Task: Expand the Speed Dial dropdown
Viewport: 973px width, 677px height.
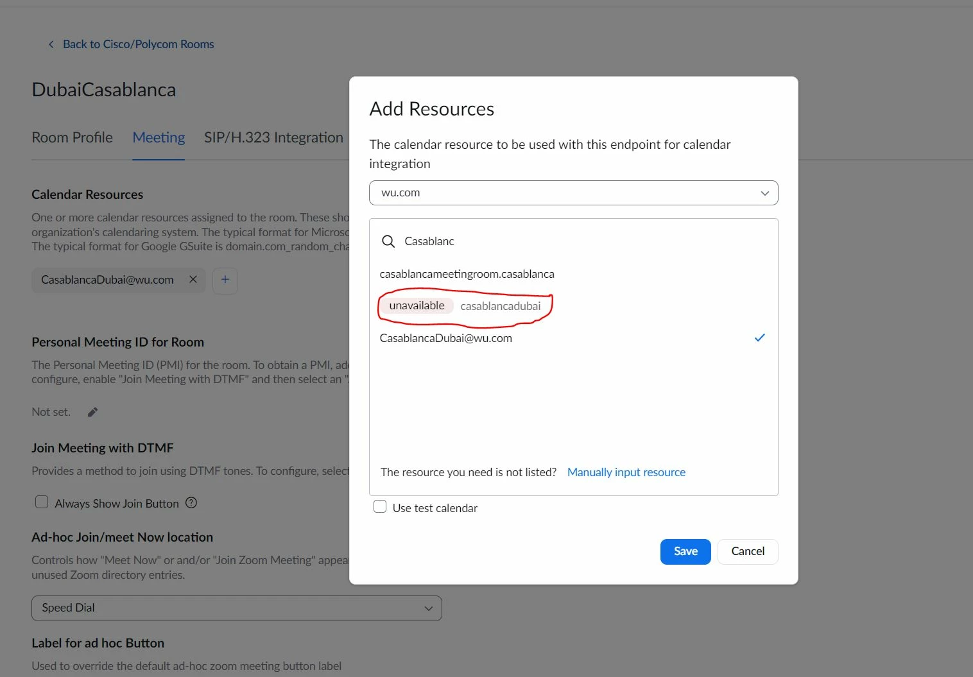Action: (x=237, y=608)
